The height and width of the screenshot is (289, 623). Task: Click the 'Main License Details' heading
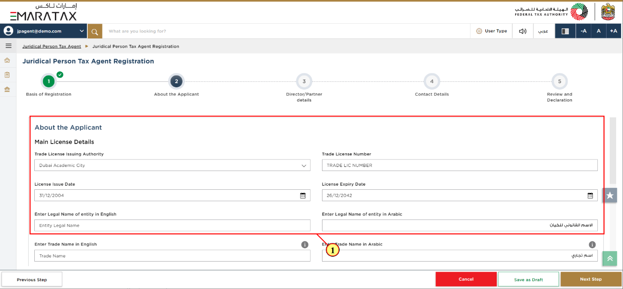click(x=64, y=142)
